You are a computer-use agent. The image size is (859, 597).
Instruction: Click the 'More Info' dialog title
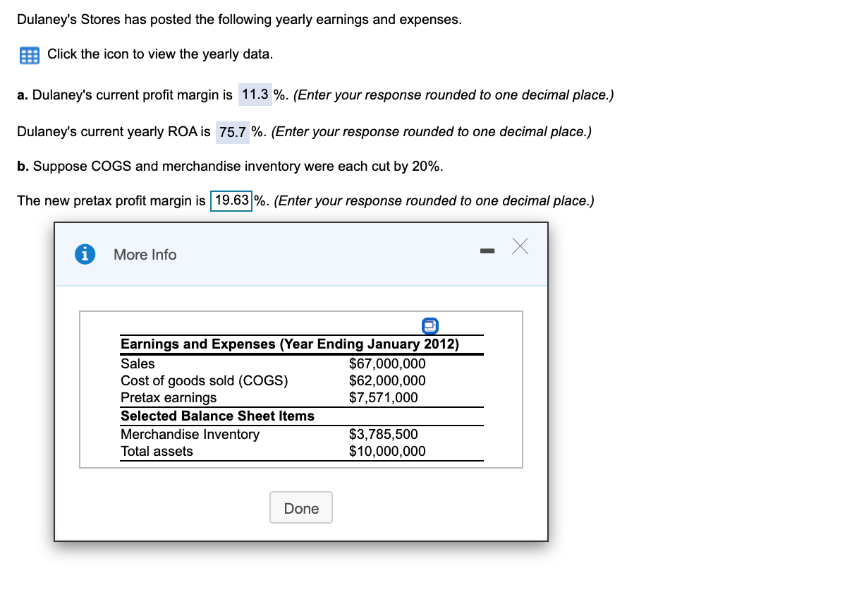[145, 255]
